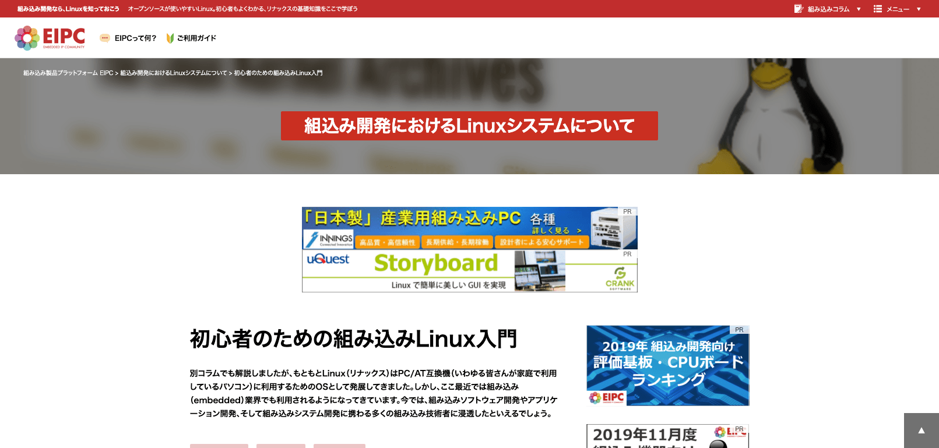Open the 2019年 評価基板・CPUボード ランキング banner
Image resolution: width=939 pixels, height=448 pixels.
(667, 365)
